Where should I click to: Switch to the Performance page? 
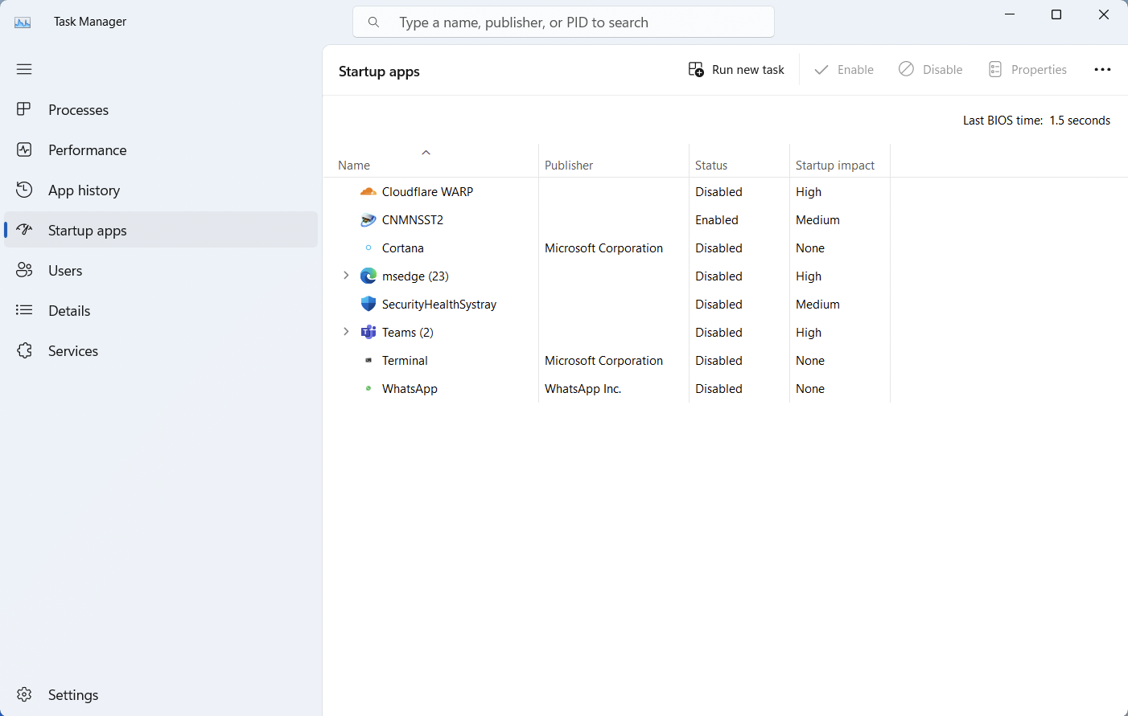coord(87,150)
